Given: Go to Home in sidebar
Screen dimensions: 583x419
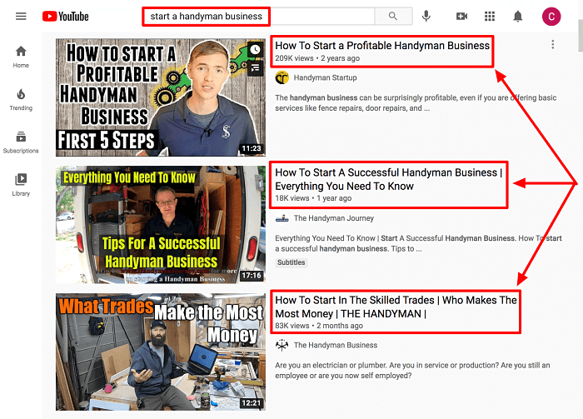Looking at the screenshot, I should (21, 57).
